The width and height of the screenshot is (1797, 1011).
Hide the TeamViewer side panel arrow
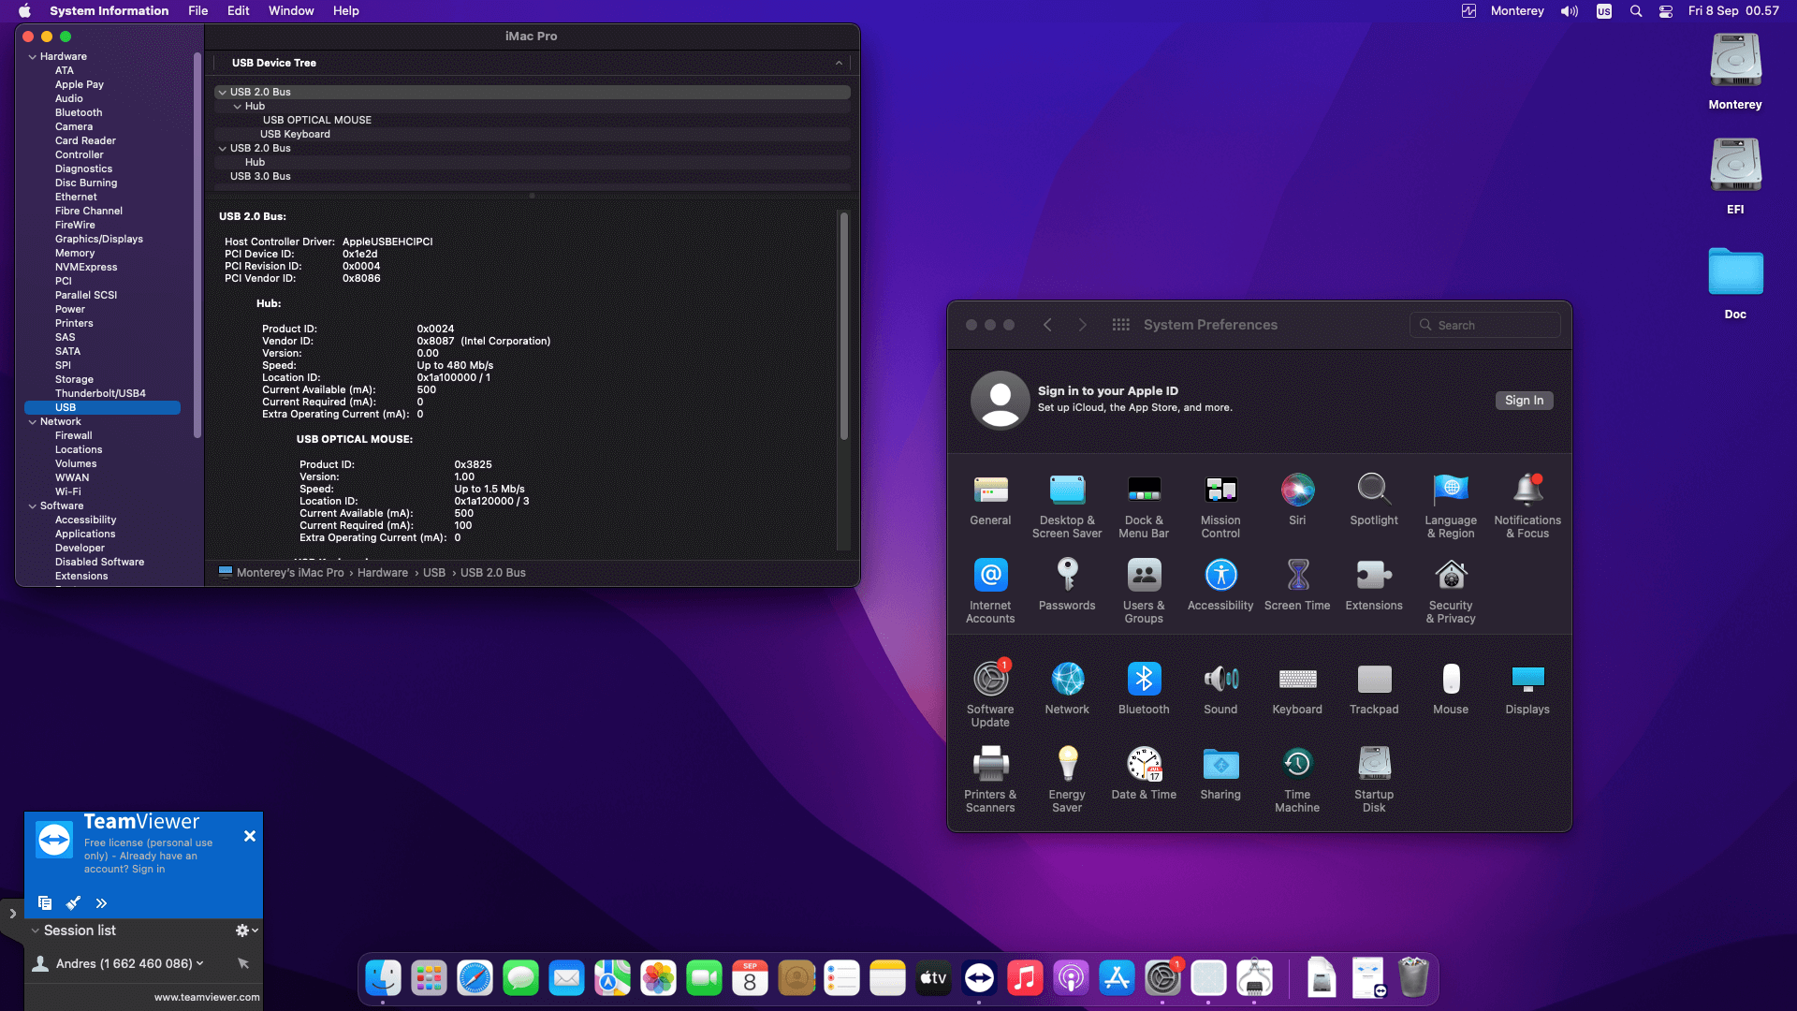click(12, 914)
